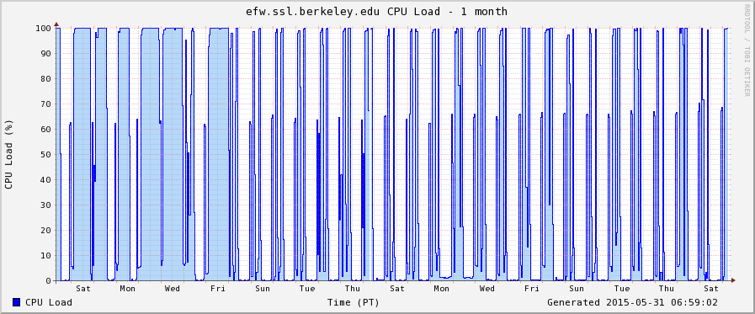This screenshot has width=755, height=314.
Task: Click the y-axis value "30"
Action: point(46,205)
